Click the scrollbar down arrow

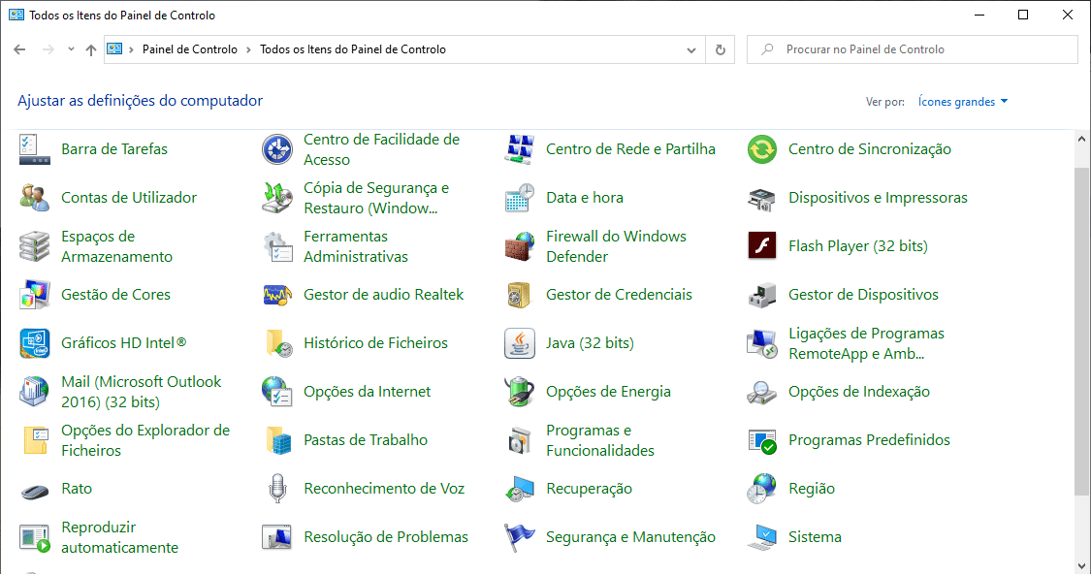(1082, 565)
